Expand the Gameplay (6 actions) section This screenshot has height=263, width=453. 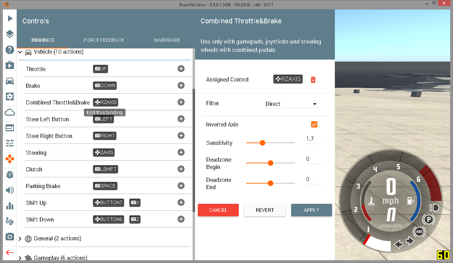point(20,258)
